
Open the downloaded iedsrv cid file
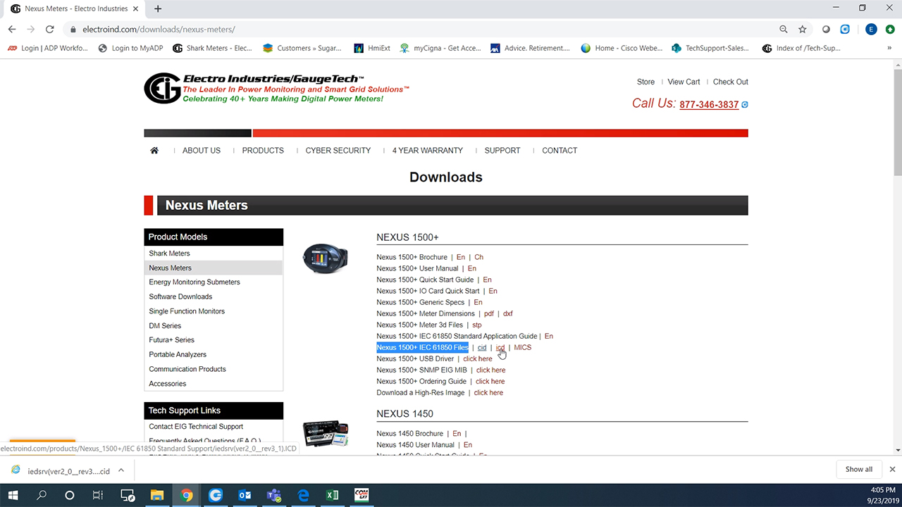pos(61,470)
